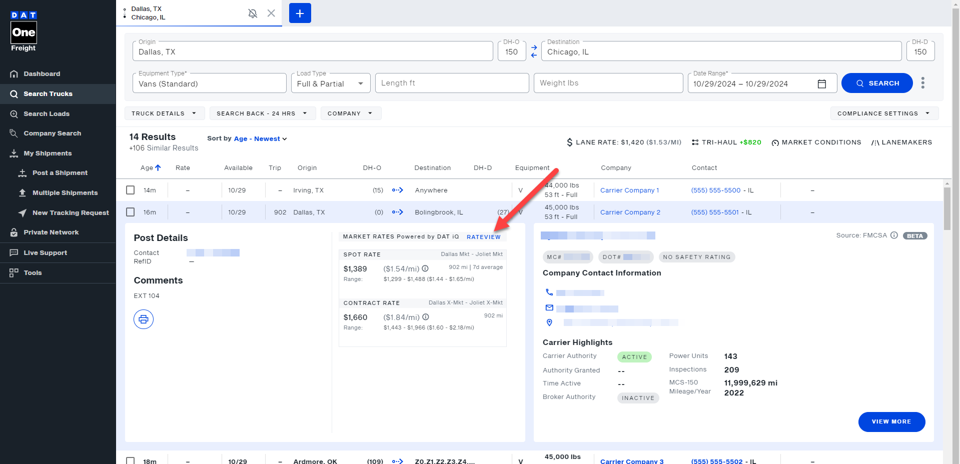Mute alerts with the bell icon on search tab

pyautogui.click(x=253, y=13)
